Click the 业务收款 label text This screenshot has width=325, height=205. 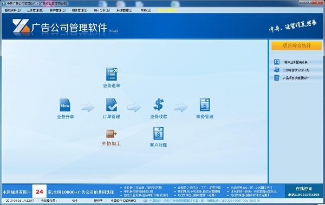coord(159,117)
